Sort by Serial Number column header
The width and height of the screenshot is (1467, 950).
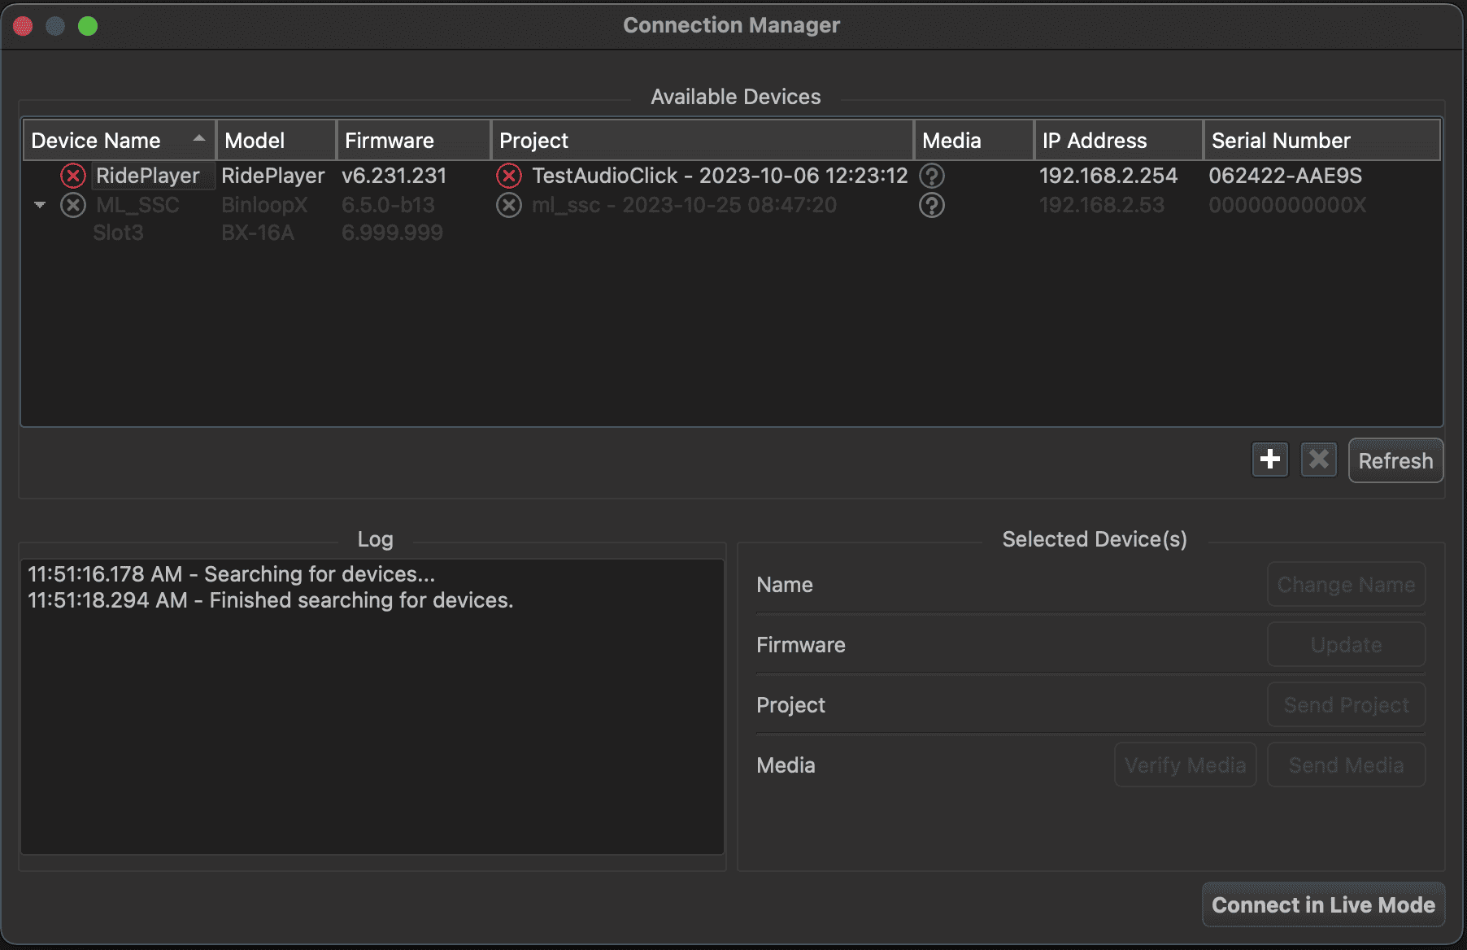1320,141
